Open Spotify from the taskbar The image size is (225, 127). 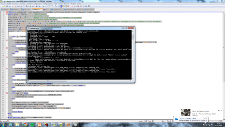(32, 125)
